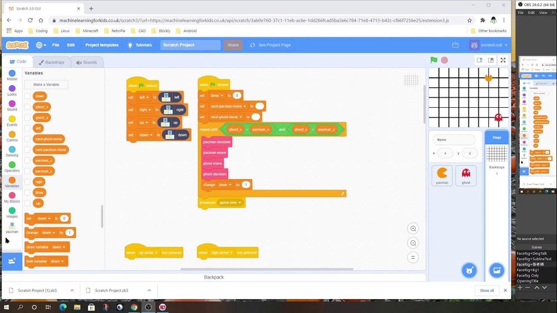Click Make a Variable button
Screen dimensions: 557x313
click(46, 85)
